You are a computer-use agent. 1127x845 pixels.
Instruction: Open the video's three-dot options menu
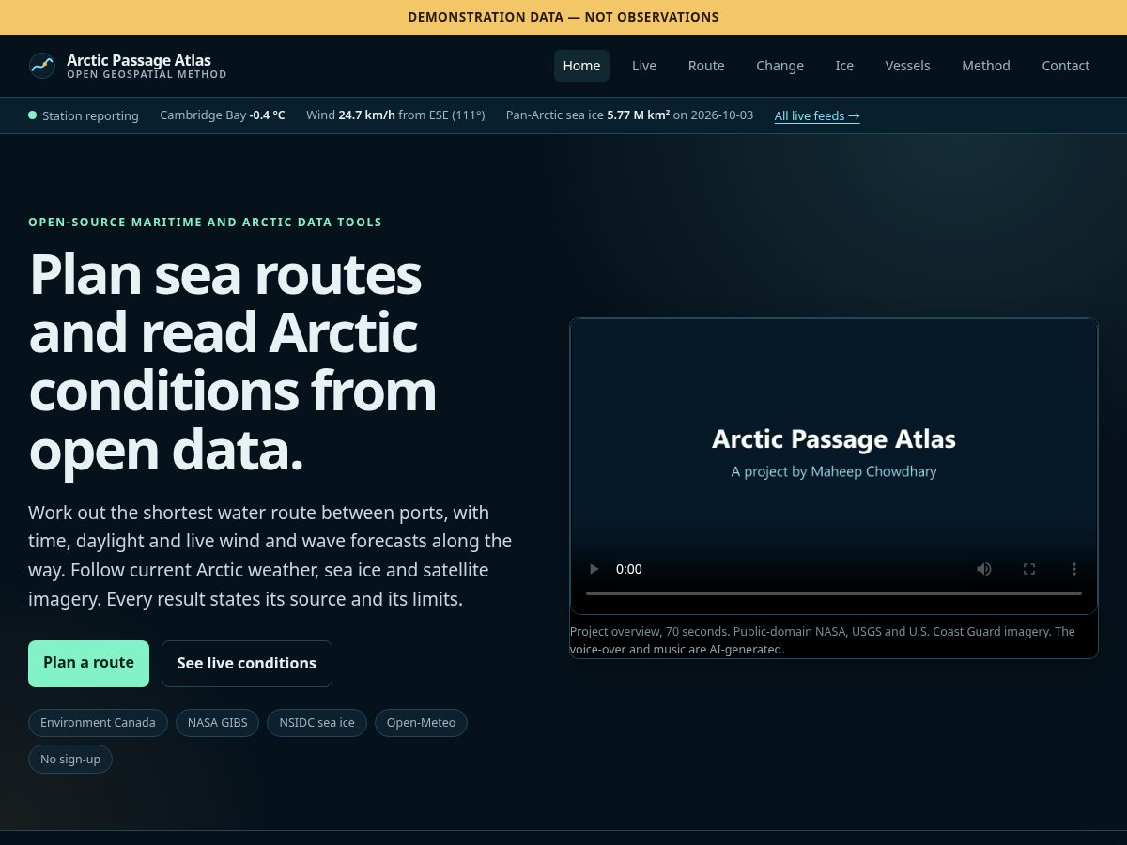point(1074,569)
